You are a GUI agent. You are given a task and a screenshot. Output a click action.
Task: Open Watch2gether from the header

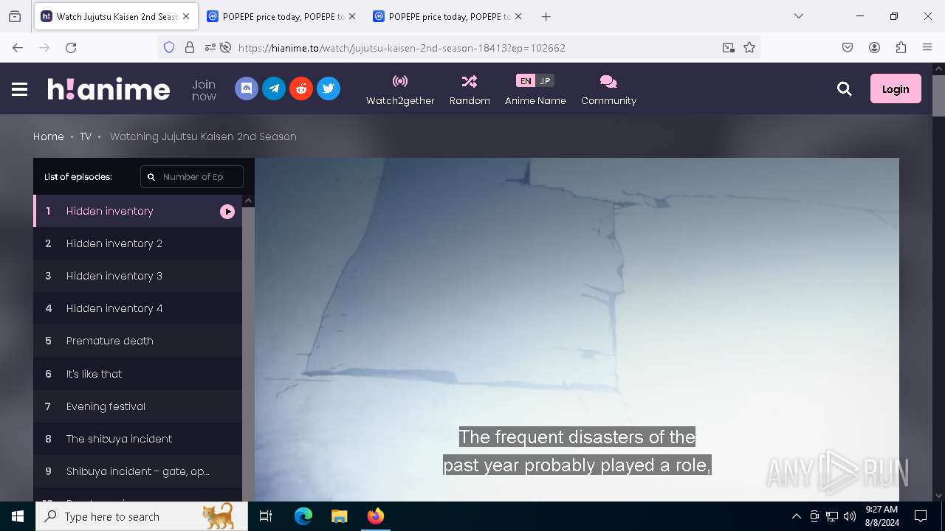(400, 90)
